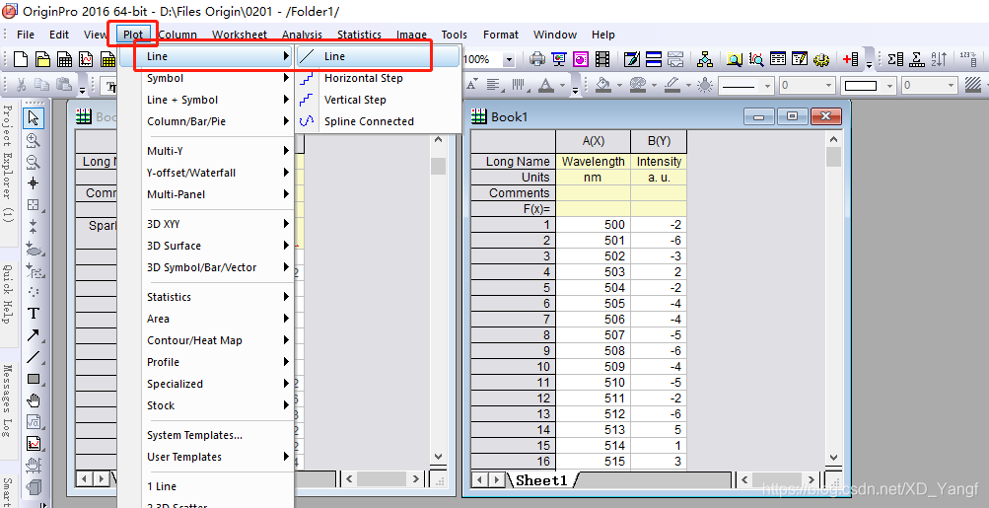Click the sort A-Z icon

point(939,59)
